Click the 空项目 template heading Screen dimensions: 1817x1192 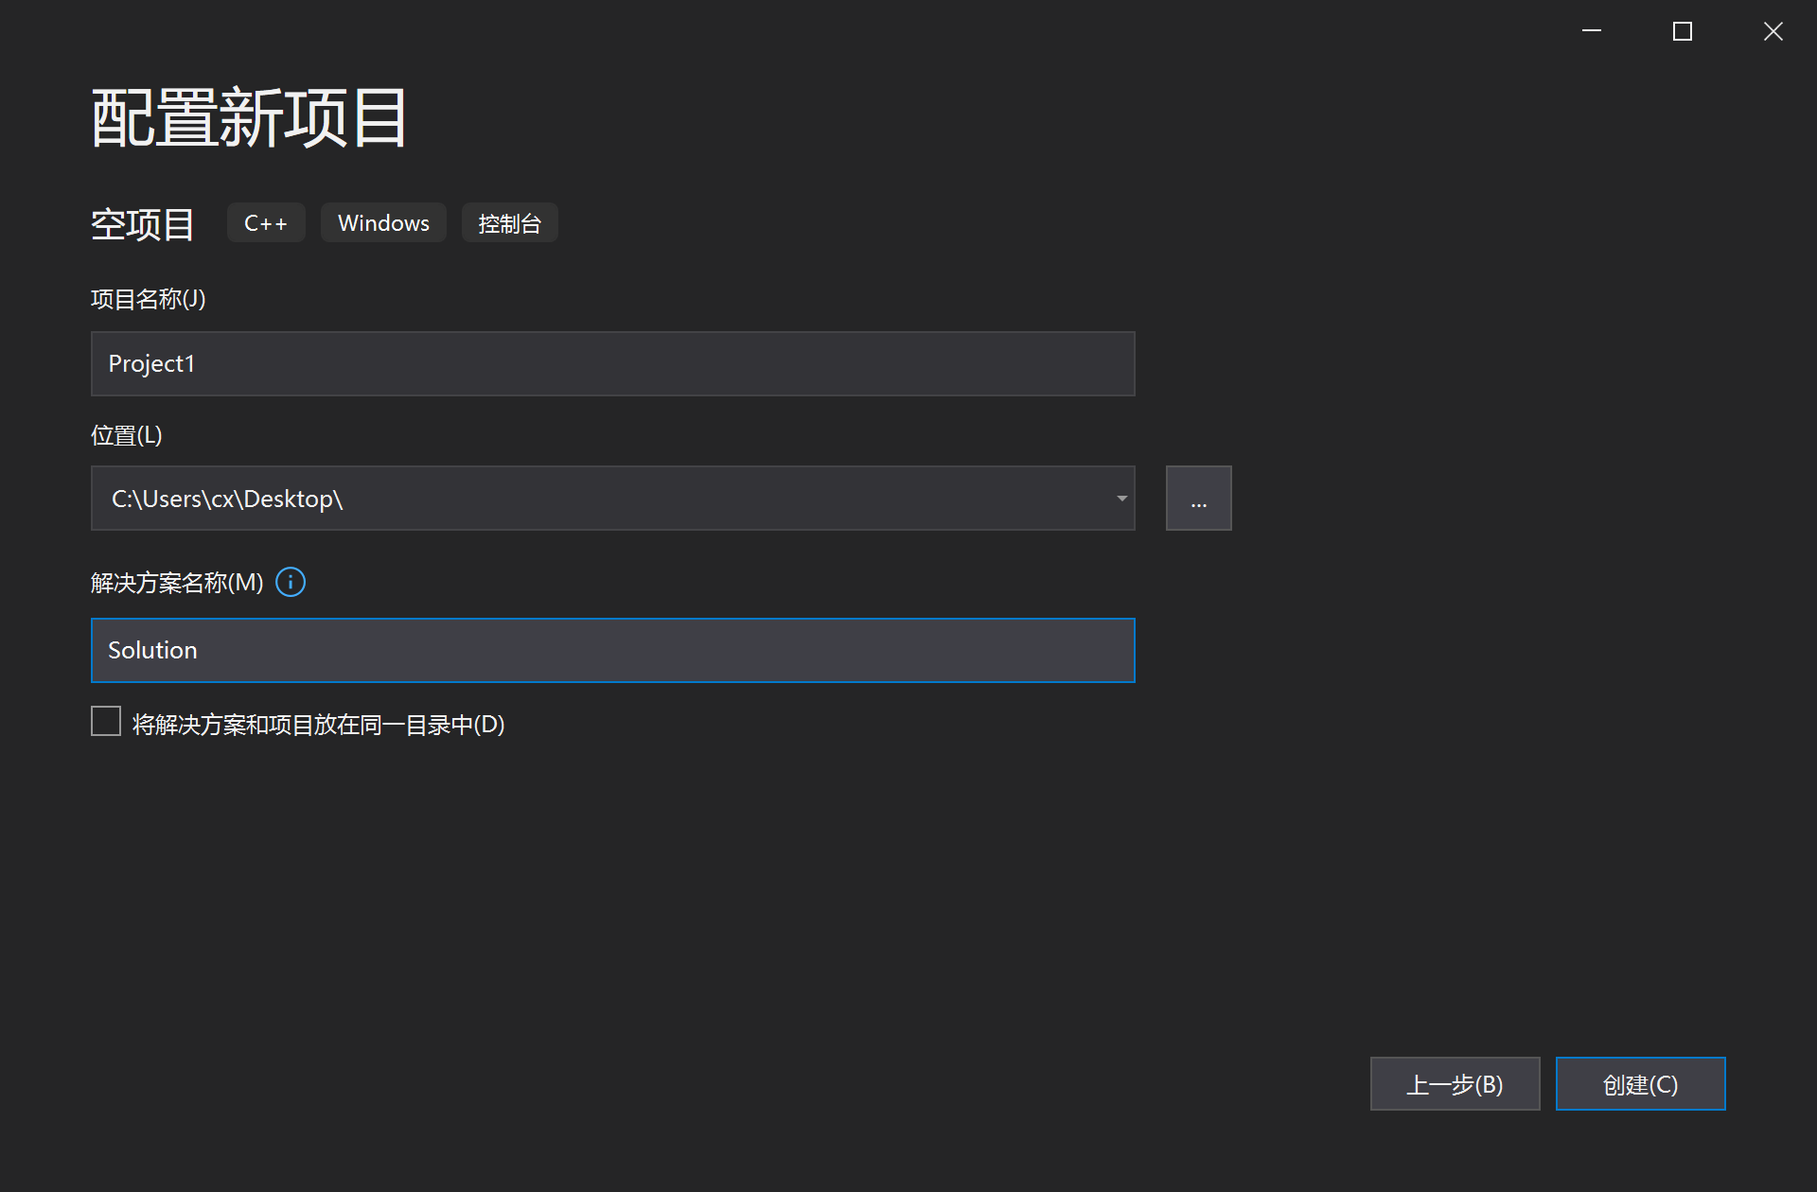pos(143,224)
